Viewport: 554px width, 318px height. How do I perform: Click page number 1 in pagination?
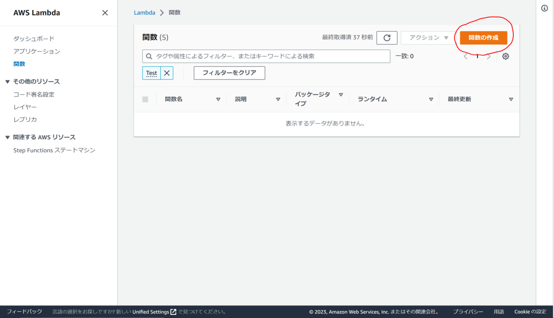[x=477, y=56]
